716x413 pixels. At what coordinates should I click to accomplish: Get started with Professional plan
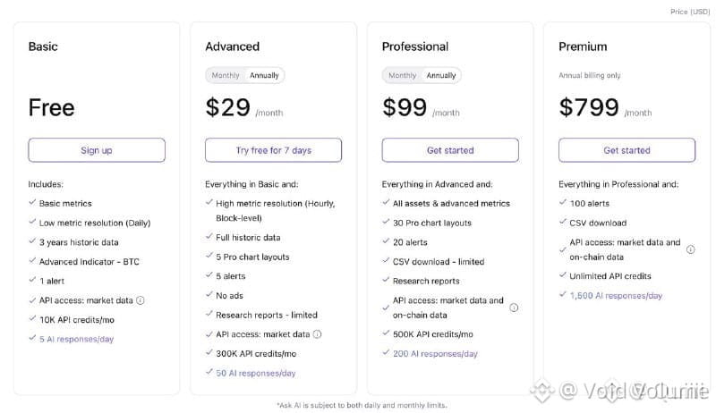450,150
